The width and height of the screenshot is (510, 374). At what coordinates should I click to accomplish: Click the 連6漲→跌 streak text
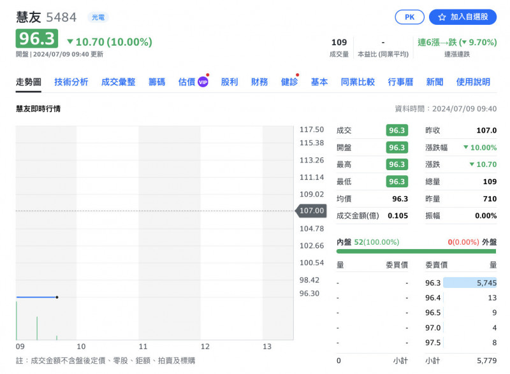point(457,42)
